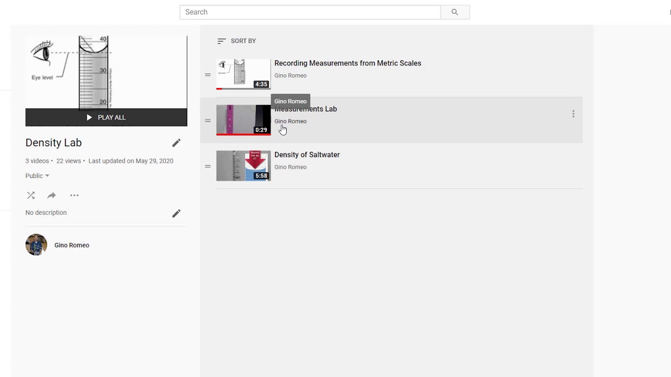Click 'Last updated on May 29, 2020' text

pyautogui.click(x=131, y=161)
